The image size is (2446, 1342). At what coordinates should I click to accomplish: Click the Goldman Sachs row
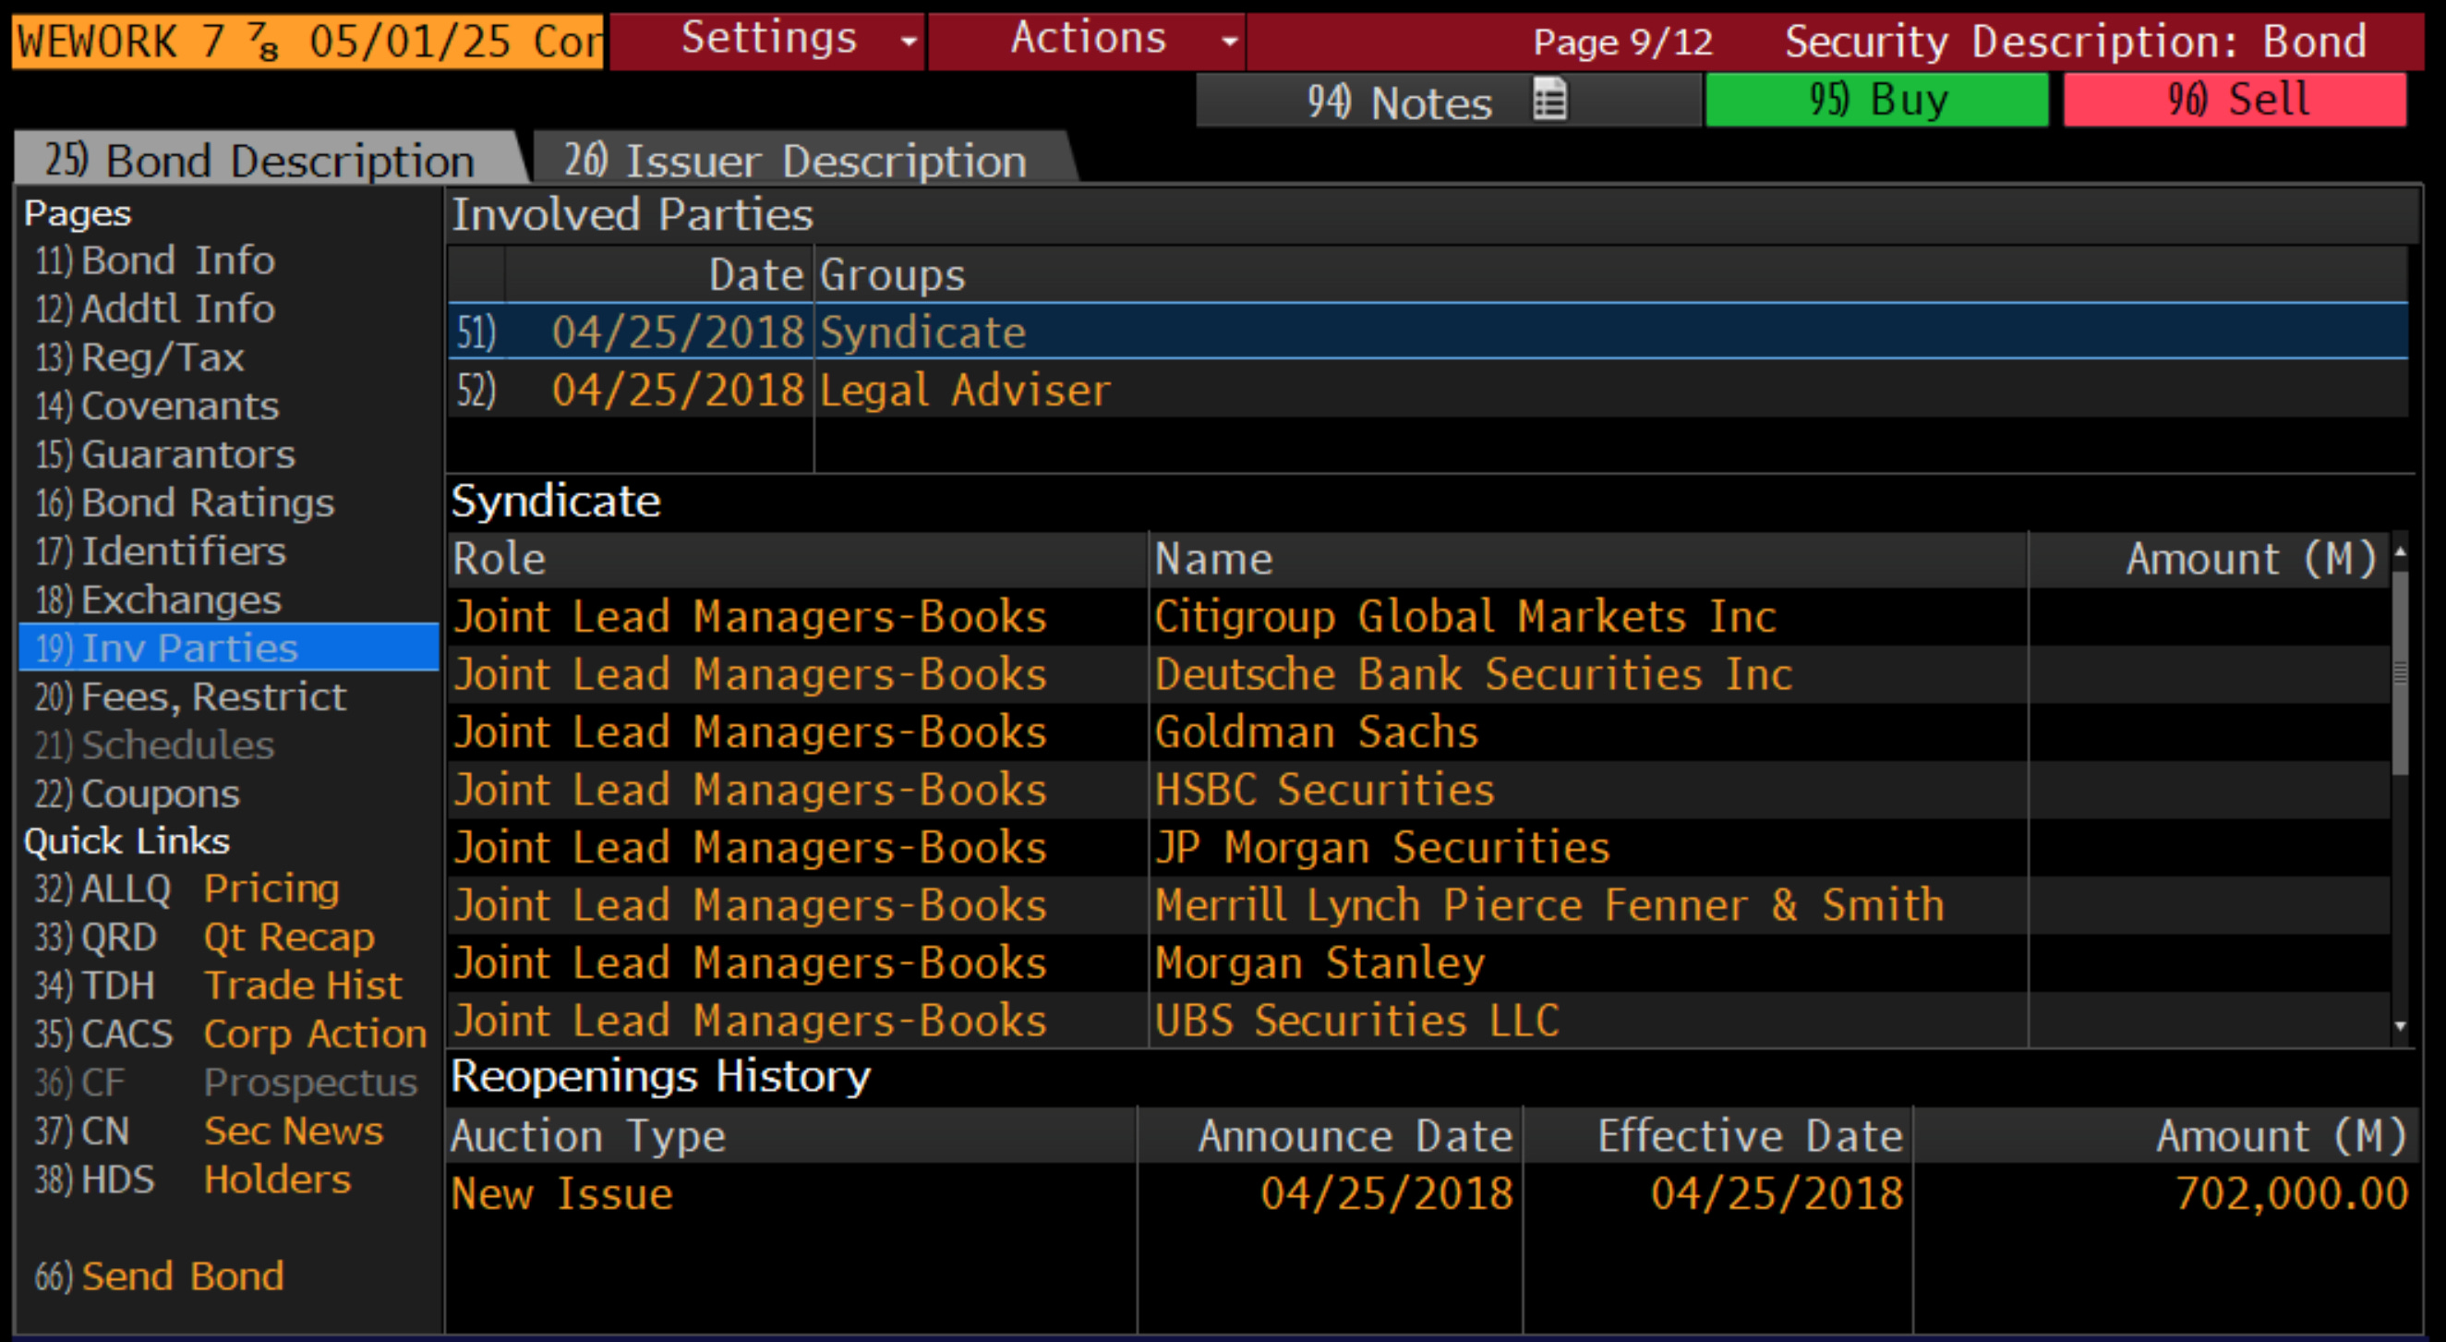(1418, 732)
